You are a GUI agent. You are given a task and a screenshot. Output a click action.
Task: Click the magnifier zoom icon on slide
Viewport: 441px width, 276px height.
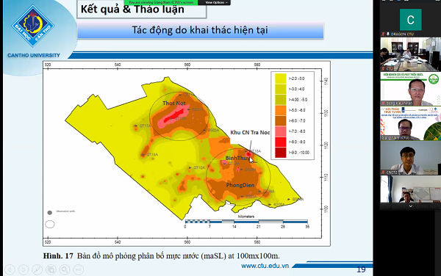[x=65, y=269]
